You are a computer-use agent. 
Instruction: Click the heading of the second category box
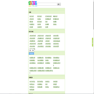point(31,32)
